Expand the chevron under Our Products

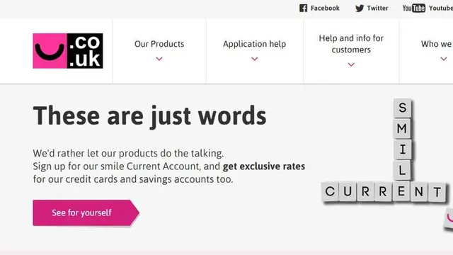[159, 59]
